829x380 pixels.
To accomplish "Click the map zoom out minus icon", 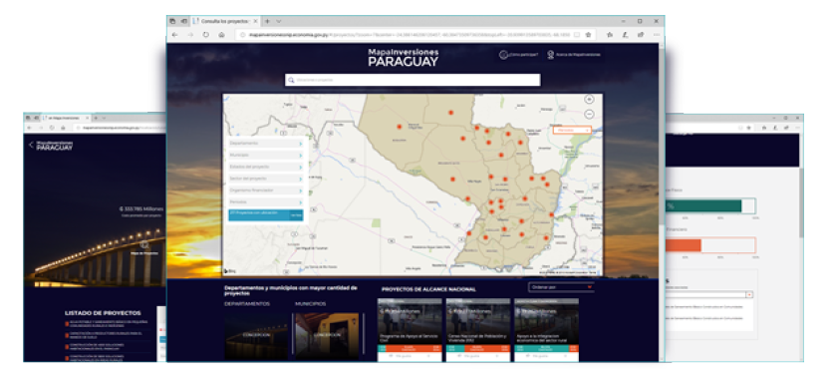I will [590, 114].
